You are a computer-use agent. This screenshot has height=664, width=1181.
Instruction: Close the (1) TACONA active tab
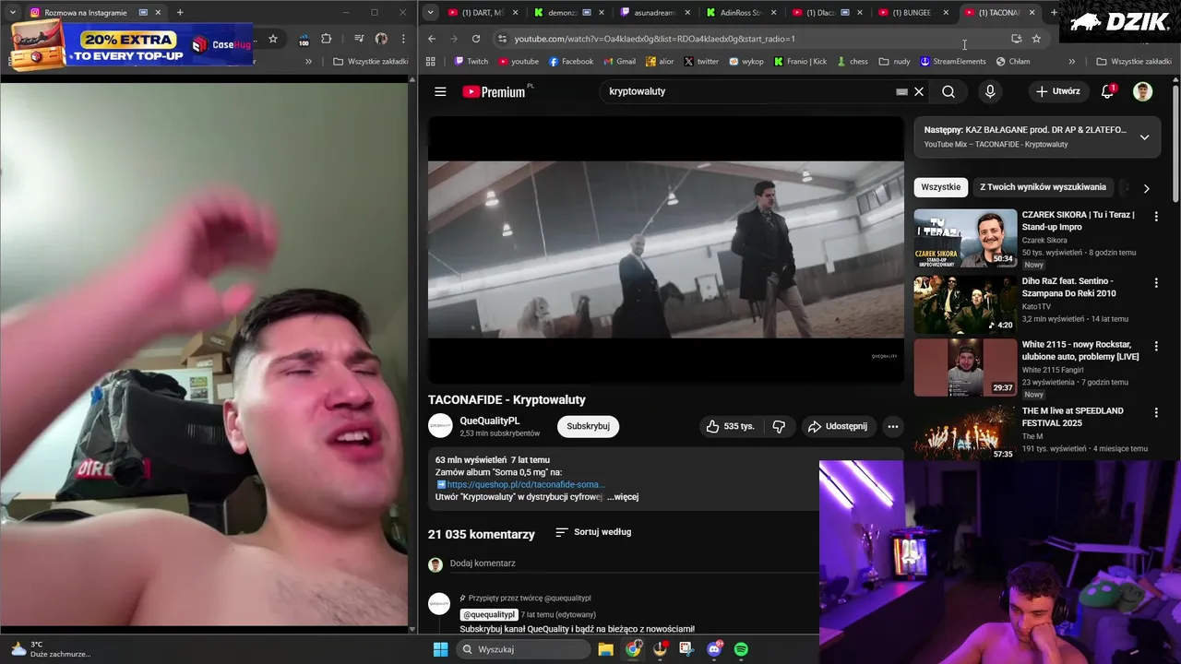1032,13
